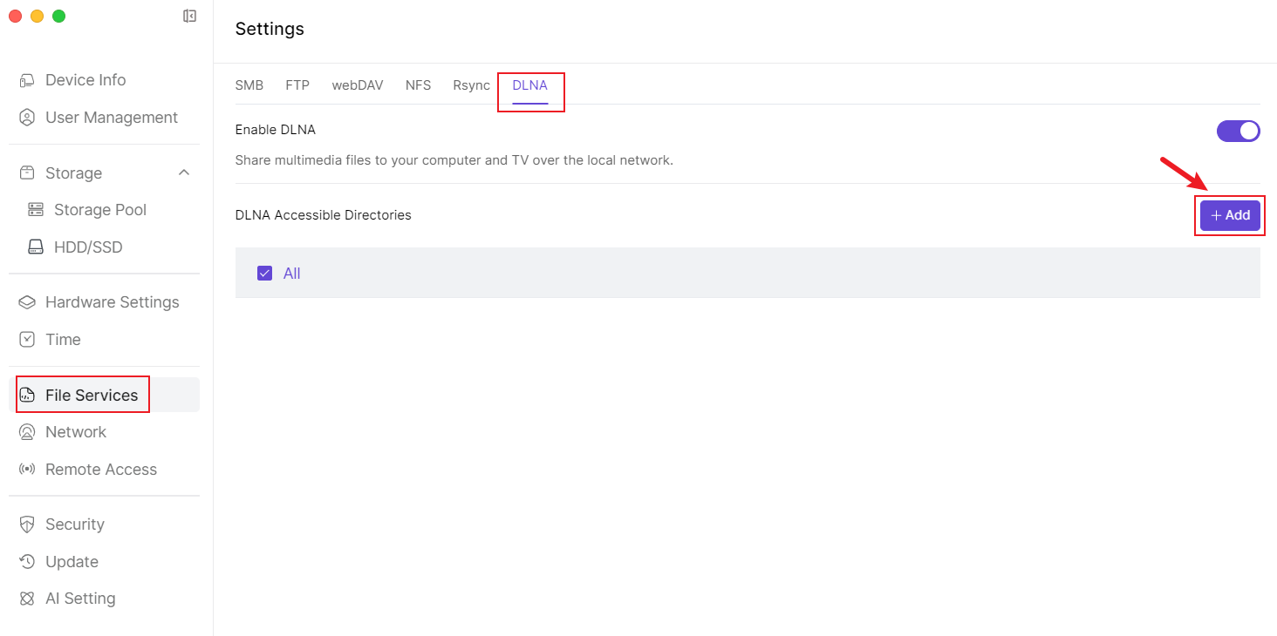This screenshot has width=1277, height=636.
Task: Click the Device Info sidebar icon
Action: coord(27,80)
